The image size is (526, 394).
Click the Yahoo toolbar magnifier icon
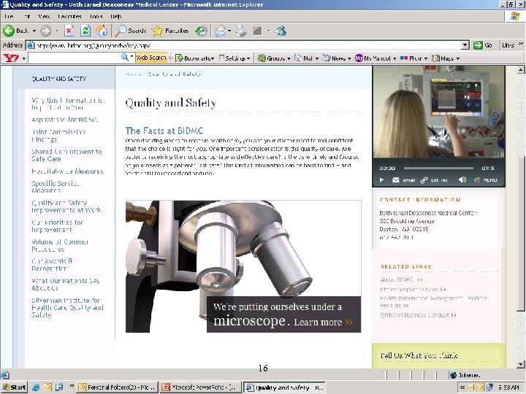[x=125, y=58]
